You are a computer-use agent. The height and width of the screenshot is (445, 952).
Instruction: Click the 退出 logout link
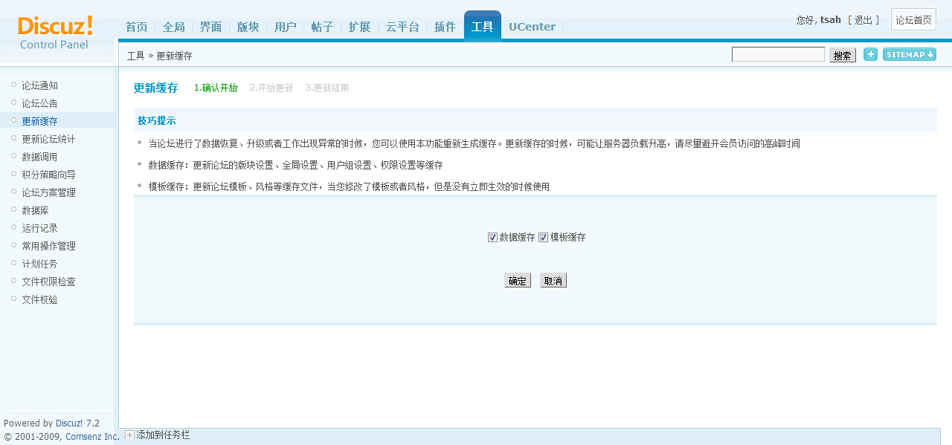point(863,20)
